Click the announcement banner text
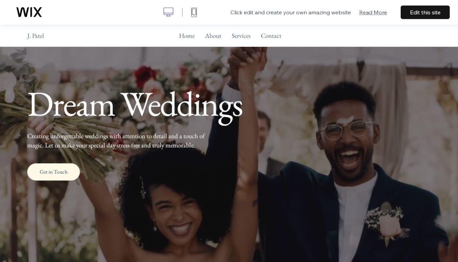This screenshot has width=458, height=262. (290, 12)
